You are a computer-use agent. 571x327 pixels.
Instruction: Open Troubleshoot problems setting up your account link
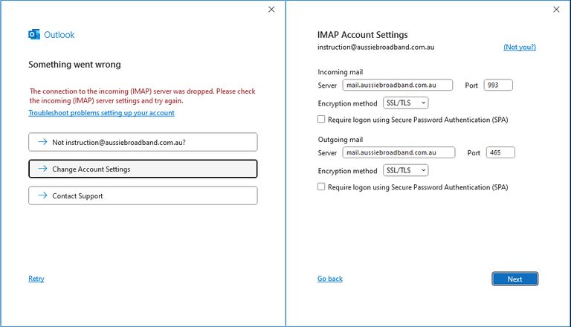click(102, 113)
